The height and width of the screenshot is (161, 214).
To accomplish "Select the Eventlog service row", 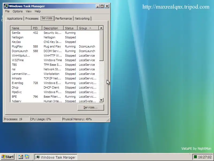I will point(55,83).
